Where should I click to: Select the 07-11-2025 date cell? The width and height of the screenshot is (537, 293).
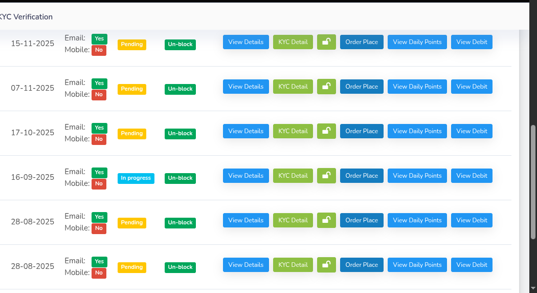[x=33, y=88]
